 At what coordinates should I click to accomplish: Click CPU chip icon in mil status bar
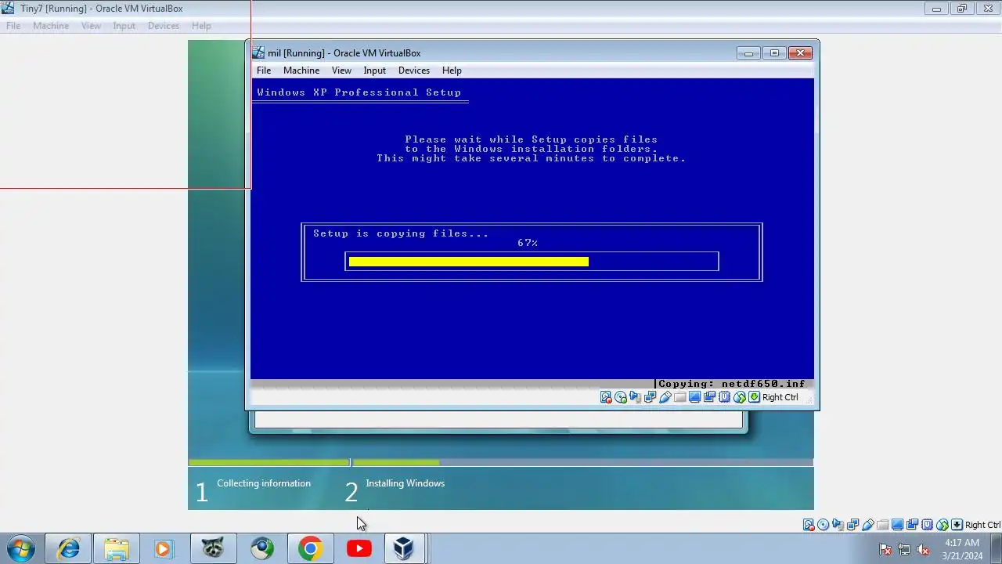(724, 397)
